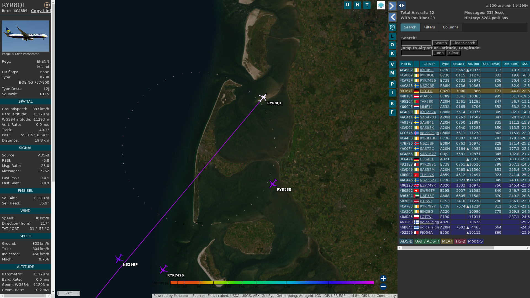Select callsign THY1VK in table

427,175
